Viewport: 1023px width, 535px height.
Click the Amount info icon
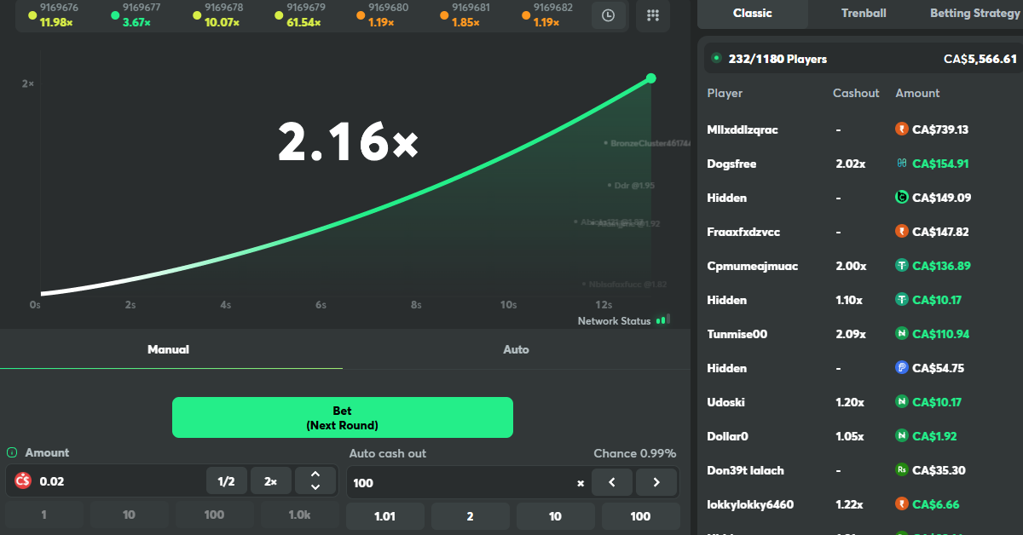(12, 453)
